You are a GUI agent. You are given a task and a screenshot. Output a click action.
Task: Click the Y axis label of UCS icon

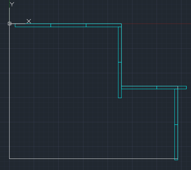pos(12,4)
